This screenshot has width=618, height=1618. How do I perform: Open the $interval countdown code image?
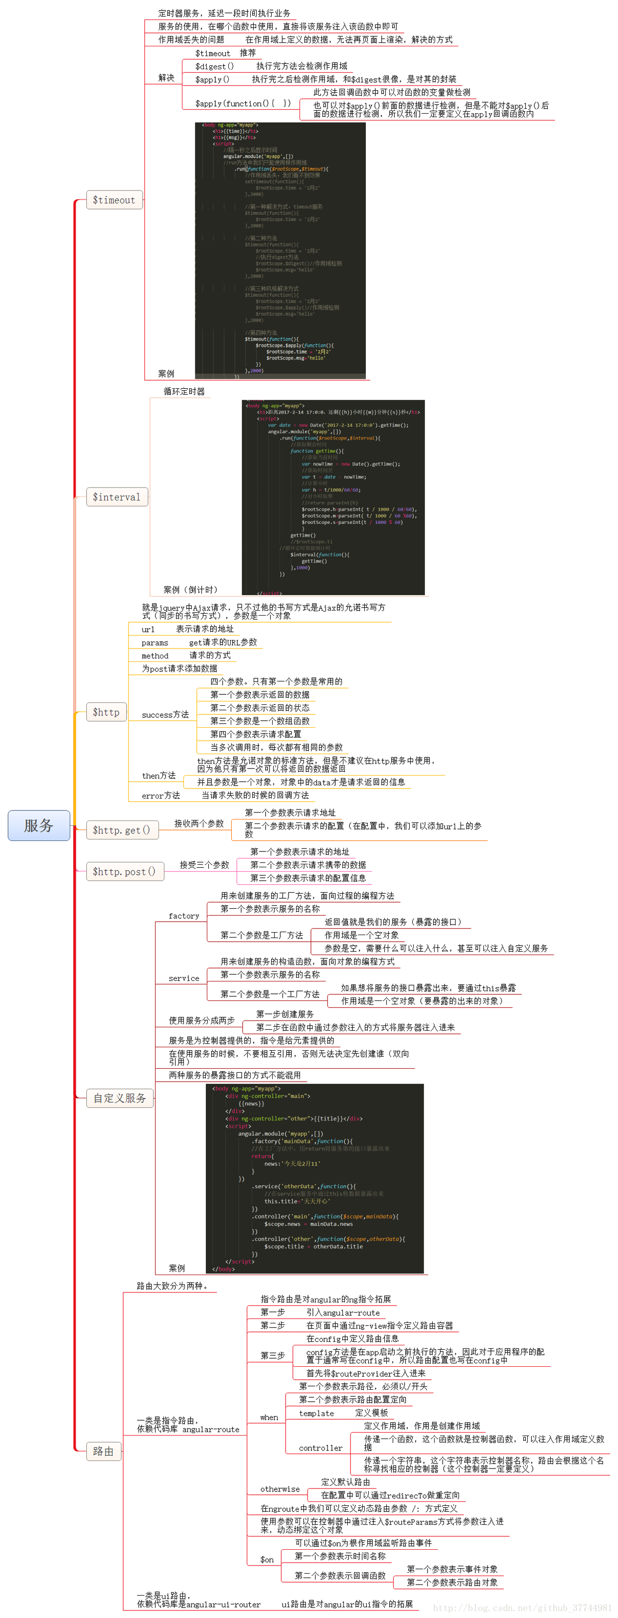(x=333, y=497)
